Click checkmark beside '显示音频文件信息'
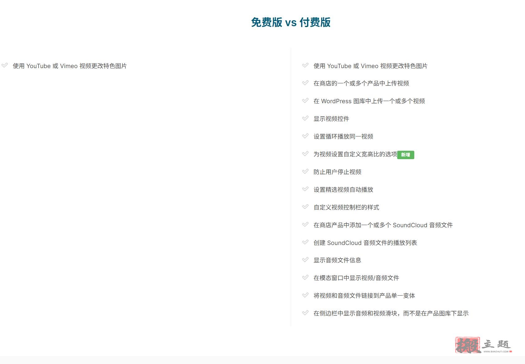The image size is (525, 364). point(305,260)
